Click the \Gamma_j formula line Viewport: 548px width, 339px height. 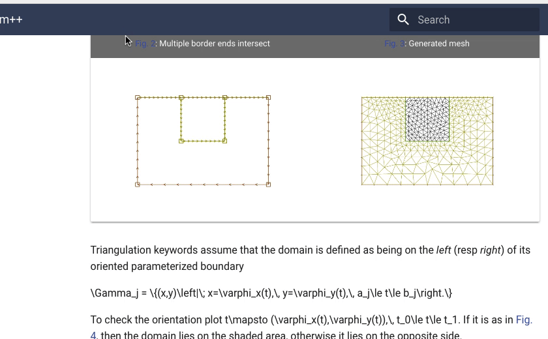pyautogui.click(x=271, y=293)
